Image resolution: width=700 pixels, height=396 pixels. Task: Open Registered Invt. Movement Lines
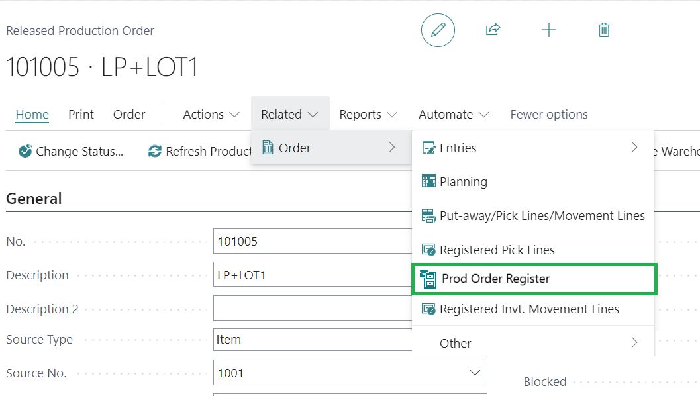[x=529, y=309]
